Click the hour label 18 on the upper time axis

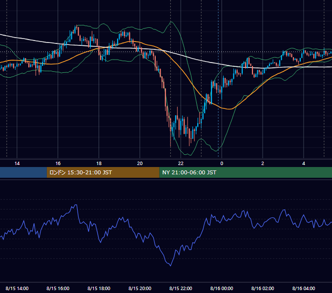[x=99, y=164]
